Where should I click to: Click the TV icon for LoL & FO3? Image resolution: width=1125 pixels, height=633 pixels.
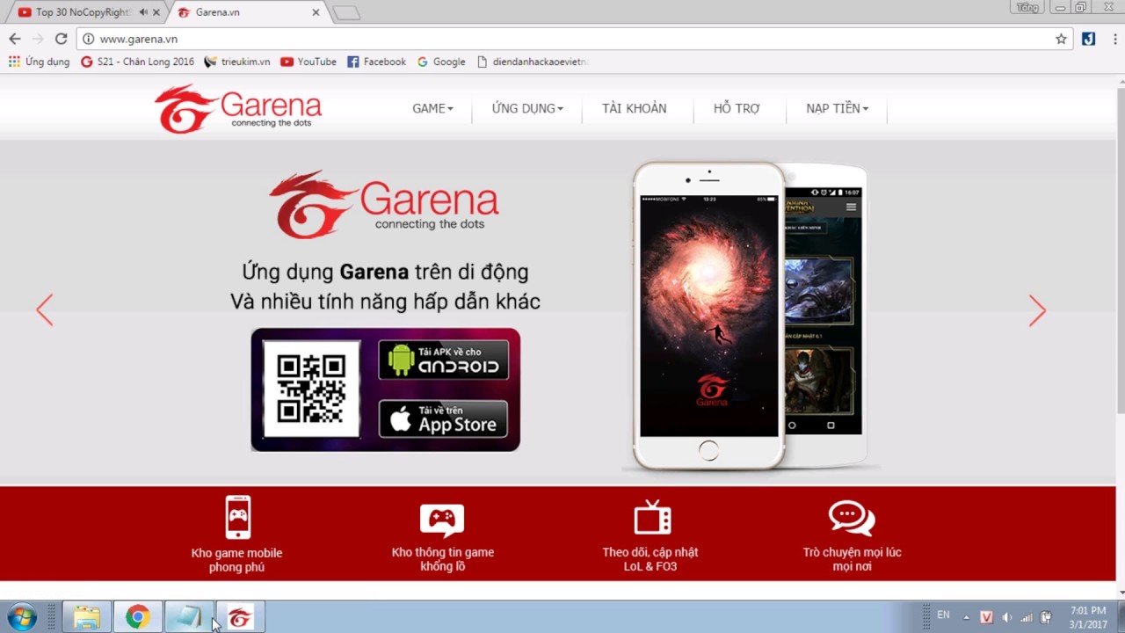pos(652,517)
